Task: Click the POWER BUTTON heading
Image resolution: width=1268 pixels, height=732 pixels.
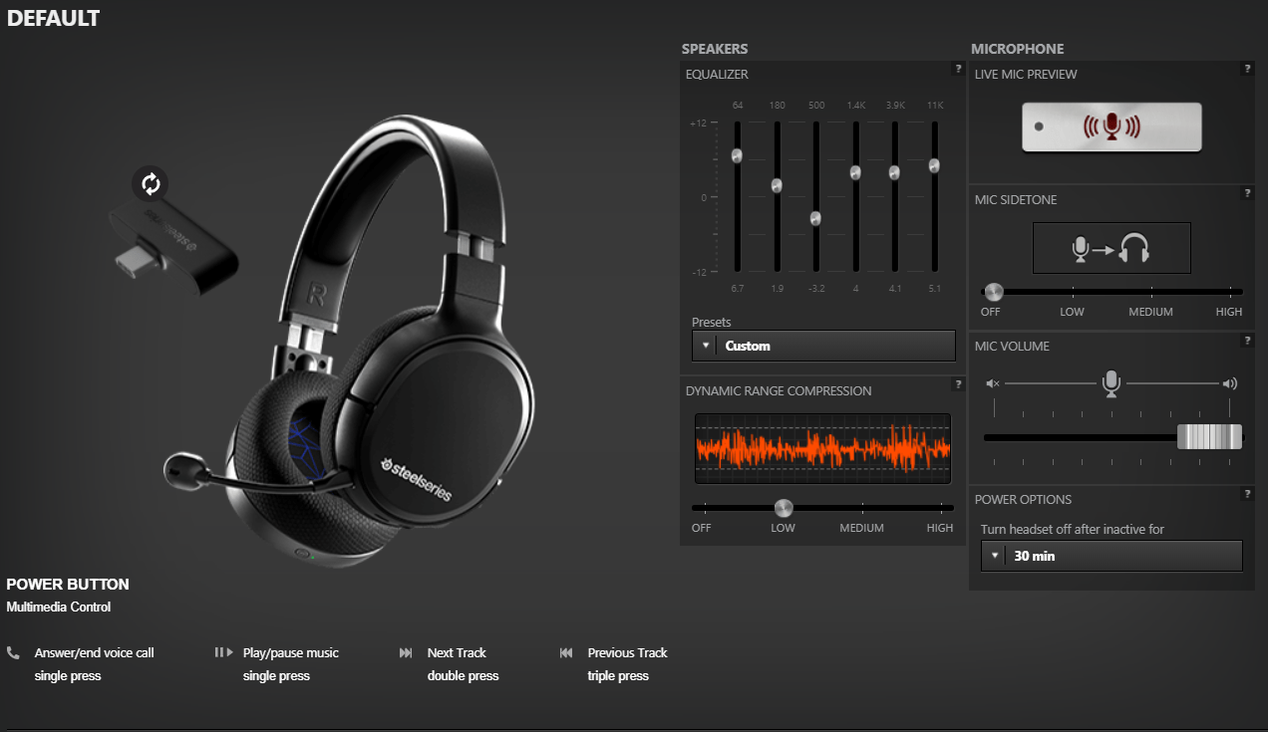Action: click(68, 585)
